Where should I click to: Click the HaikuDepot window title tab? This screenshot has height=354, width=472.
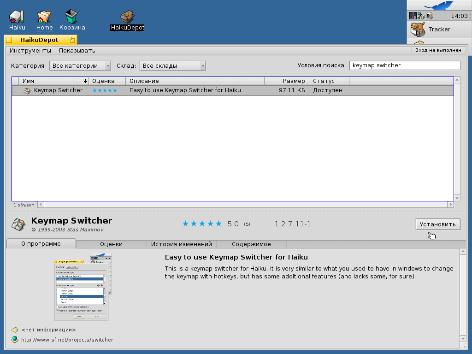coord(39,40)
